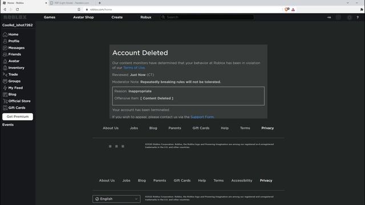Open the Inventory sidebar icon
This screenshot has width=365, height=205.
(x=5, y=68)
